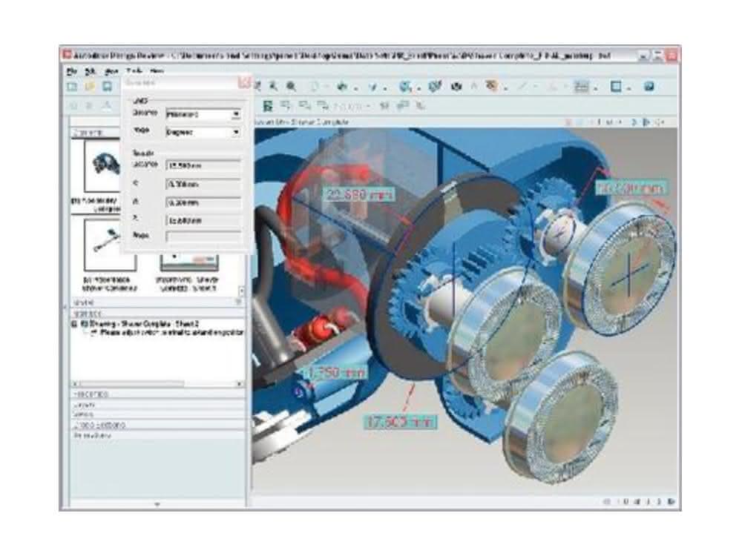The image size is (742, 556).
Task: Click the last icon in the status bar
Action: click(671, 502)
